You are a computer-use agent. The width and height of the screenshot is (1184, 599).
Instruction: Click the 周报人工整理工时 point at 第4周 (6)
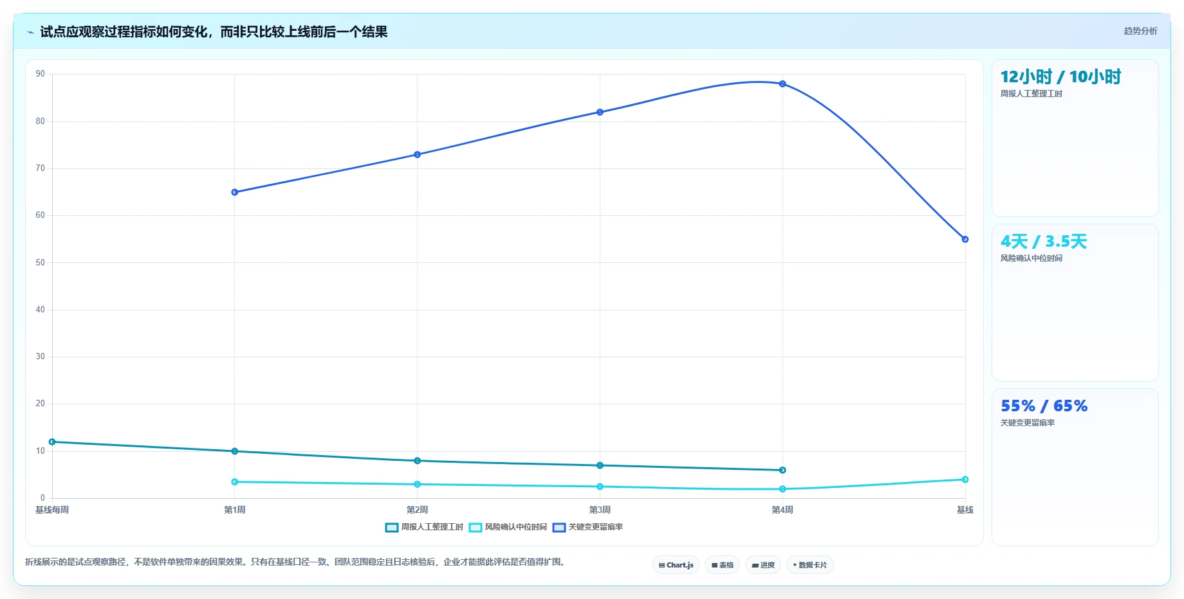tap(782, 470)
